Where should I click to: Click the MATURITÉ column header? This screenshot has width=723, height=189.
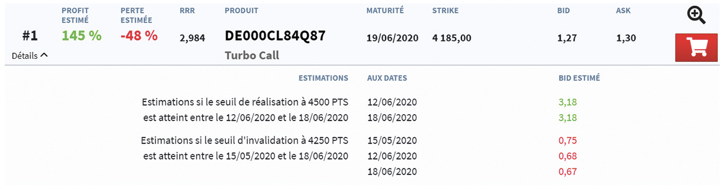coord(385,10)
